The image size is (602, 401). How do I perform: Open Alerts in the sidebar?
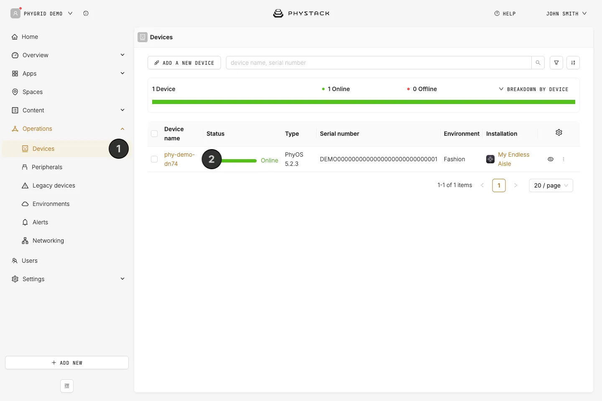[x=67, y=222]
